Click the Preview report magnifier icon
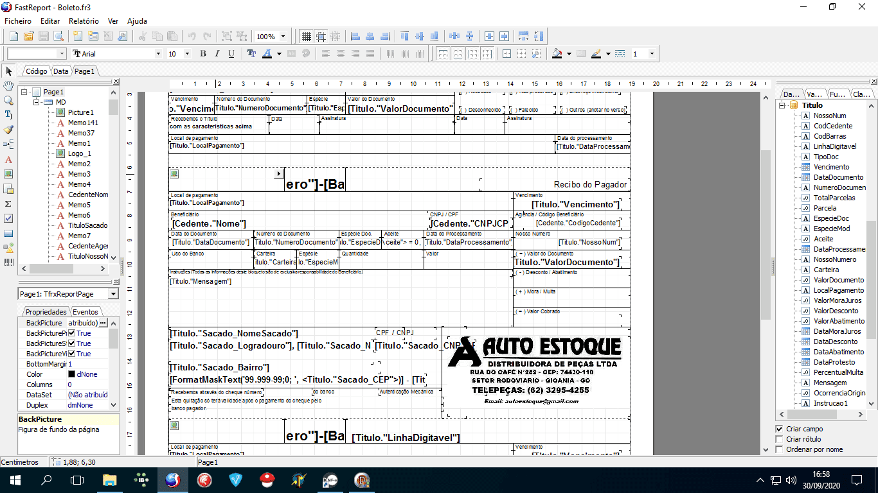This screenshot has width=878, height=493. coord(58,37)
